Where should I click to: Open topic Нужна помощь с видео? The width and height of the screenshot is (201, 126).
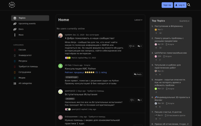pyautogui.click(x=92, y=122)
